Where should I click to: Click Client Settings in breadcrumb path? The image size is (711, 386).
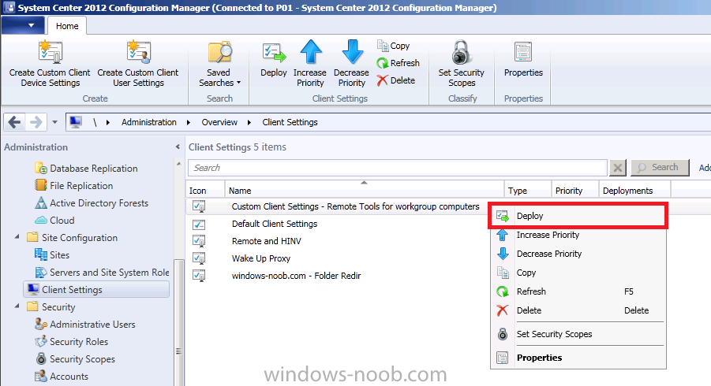(290, 122)
